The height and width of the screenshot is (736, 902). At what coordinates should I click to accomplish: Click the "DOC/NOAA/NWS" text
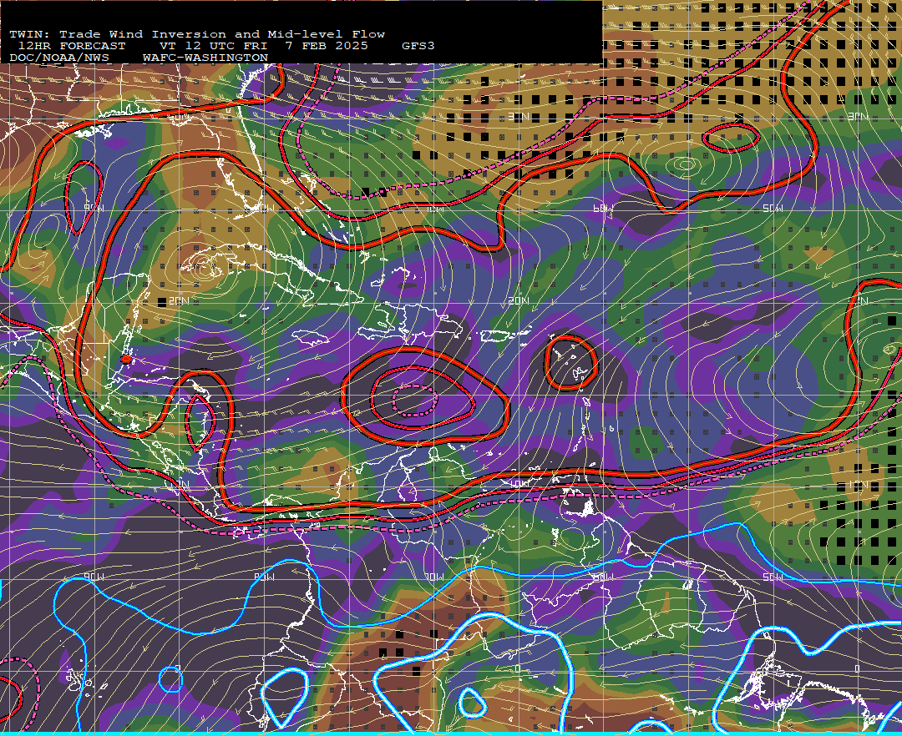point(59,58)
